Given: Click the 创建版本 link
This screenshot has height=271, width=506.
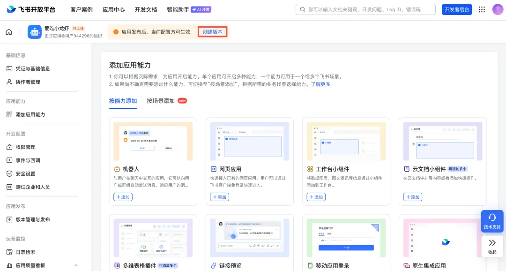Looking at the screenshot, I should [212, 32].
